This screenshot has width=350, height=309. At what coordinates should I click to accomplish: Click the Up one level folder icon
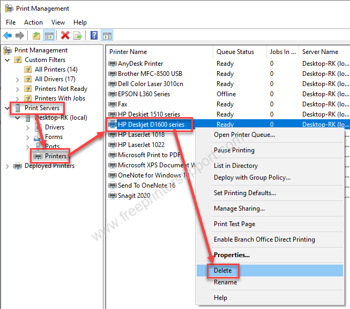coord(36,35)
